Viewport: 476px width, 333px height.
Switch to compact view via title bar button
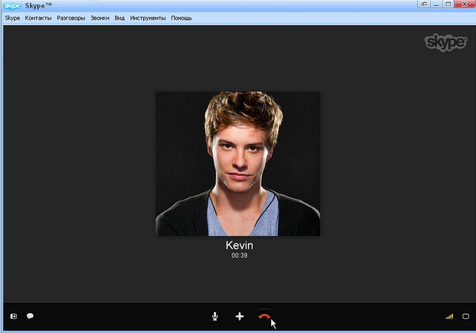click(x=424, y=4)
